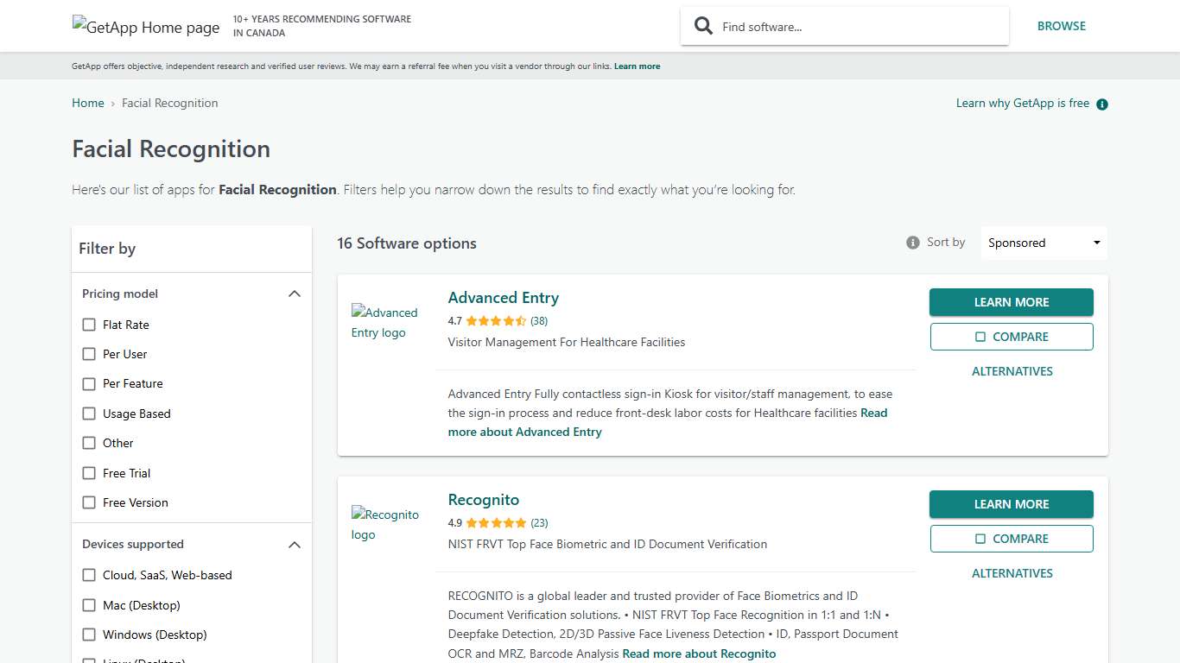1180x663 pixels.
Task: Click the info icon next to Sort by
Action: point(912,243)
